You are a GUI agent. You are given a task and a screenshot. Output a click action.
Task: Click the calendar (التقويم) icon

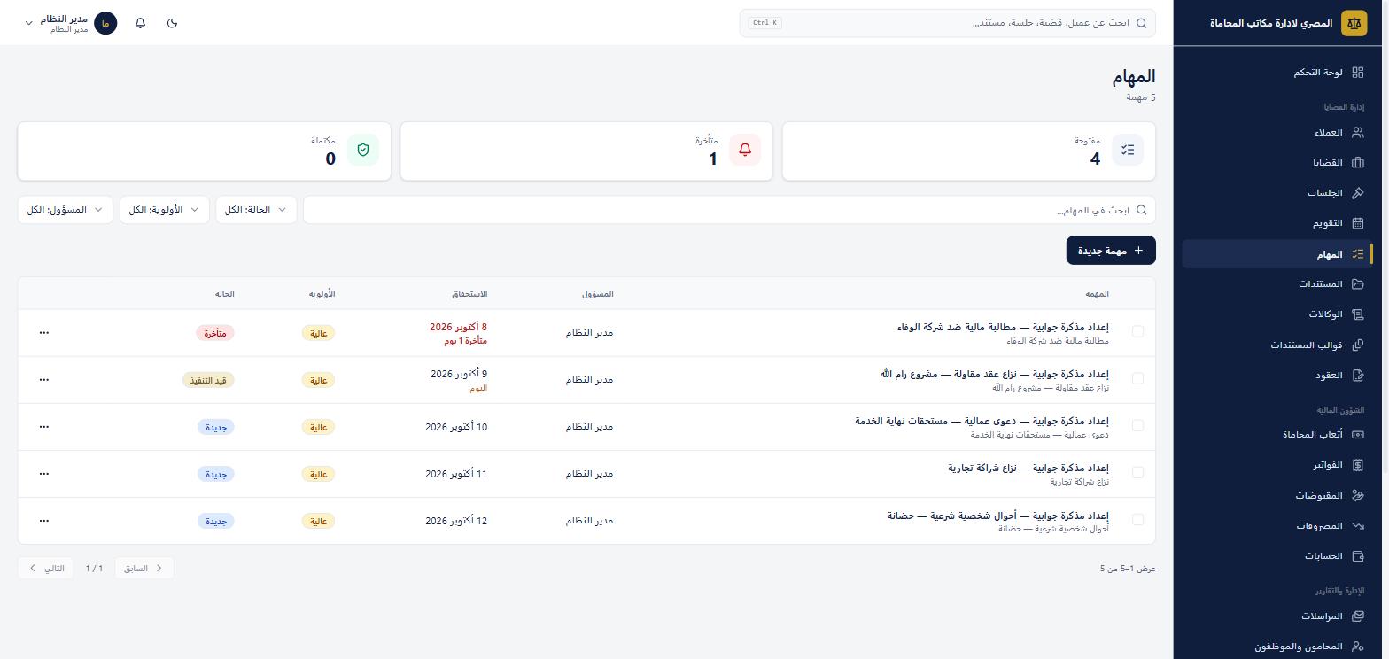click(x=1357, y=223)
